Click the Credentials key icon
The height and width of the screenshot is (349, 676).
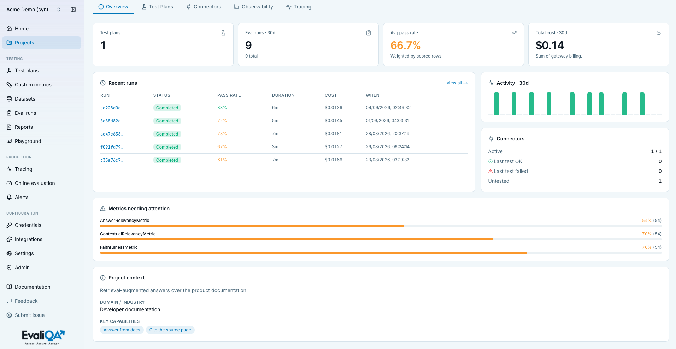pos(9,225)
